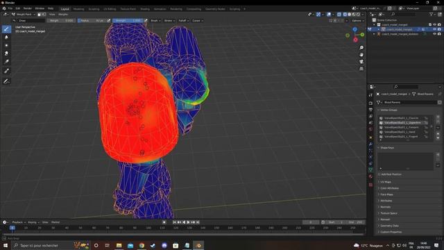Image resolution: width=444 pixels, height=250 pixels.
Task: Open the Brush dropdown in header
Action: click(x=155, y=21)
